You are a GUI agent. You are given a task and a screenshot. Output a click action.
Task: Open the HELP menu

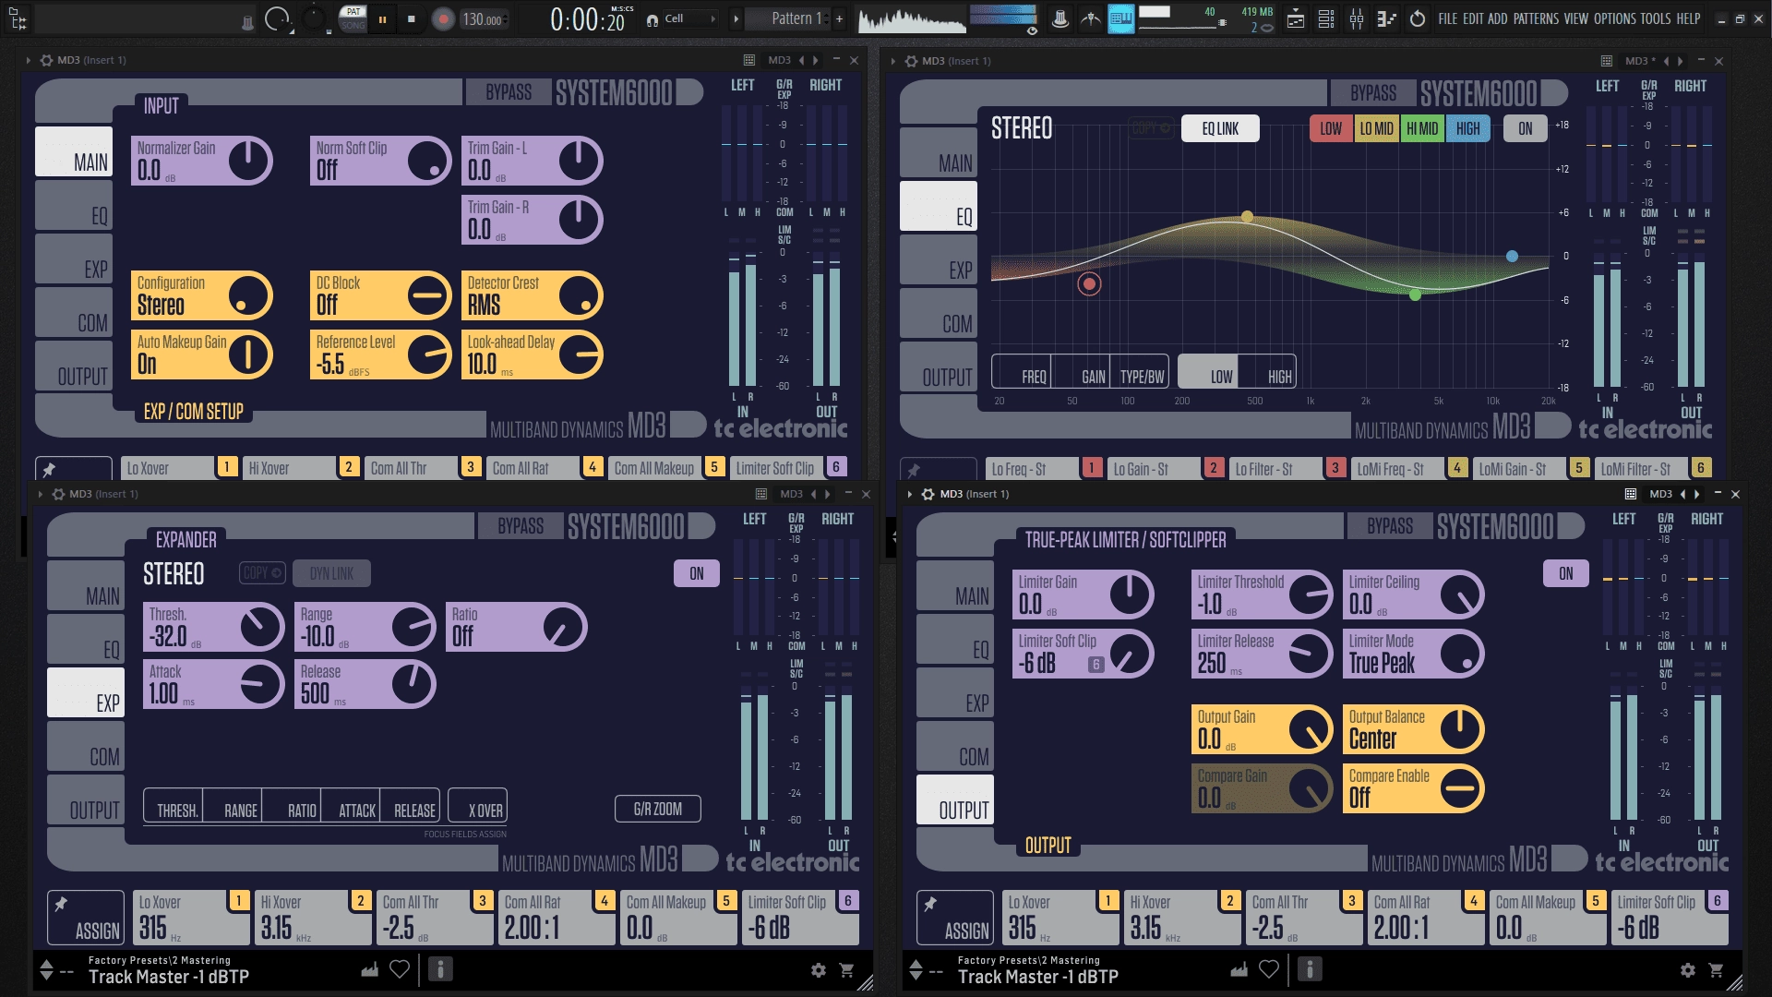coord(1688,18)
